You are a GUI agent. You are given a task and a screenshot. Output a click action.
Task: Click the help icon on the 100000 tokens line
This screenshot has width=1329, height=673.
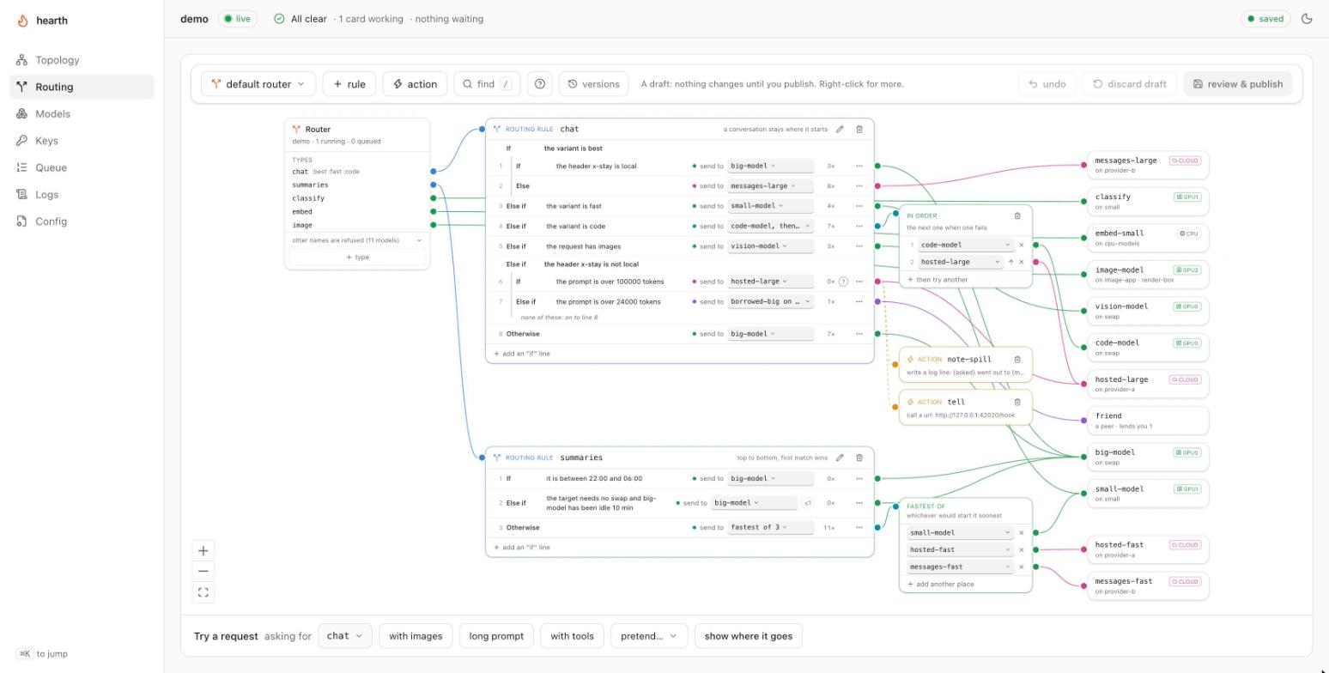coord(843,282)
